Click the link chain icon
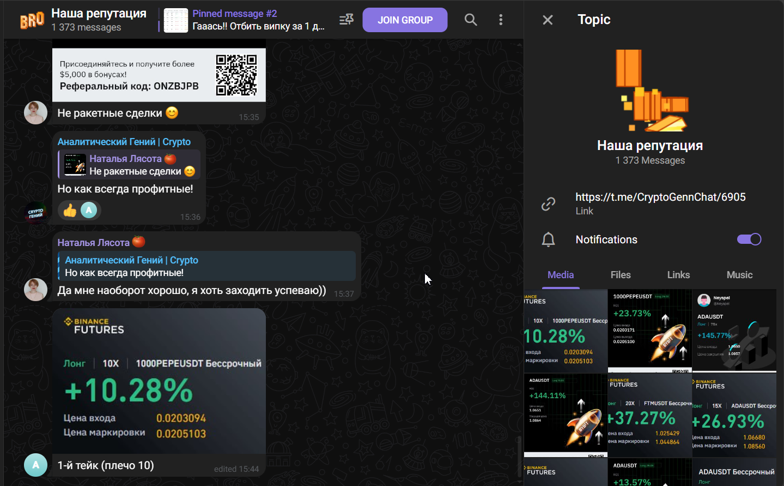 [x=548, y=204]
